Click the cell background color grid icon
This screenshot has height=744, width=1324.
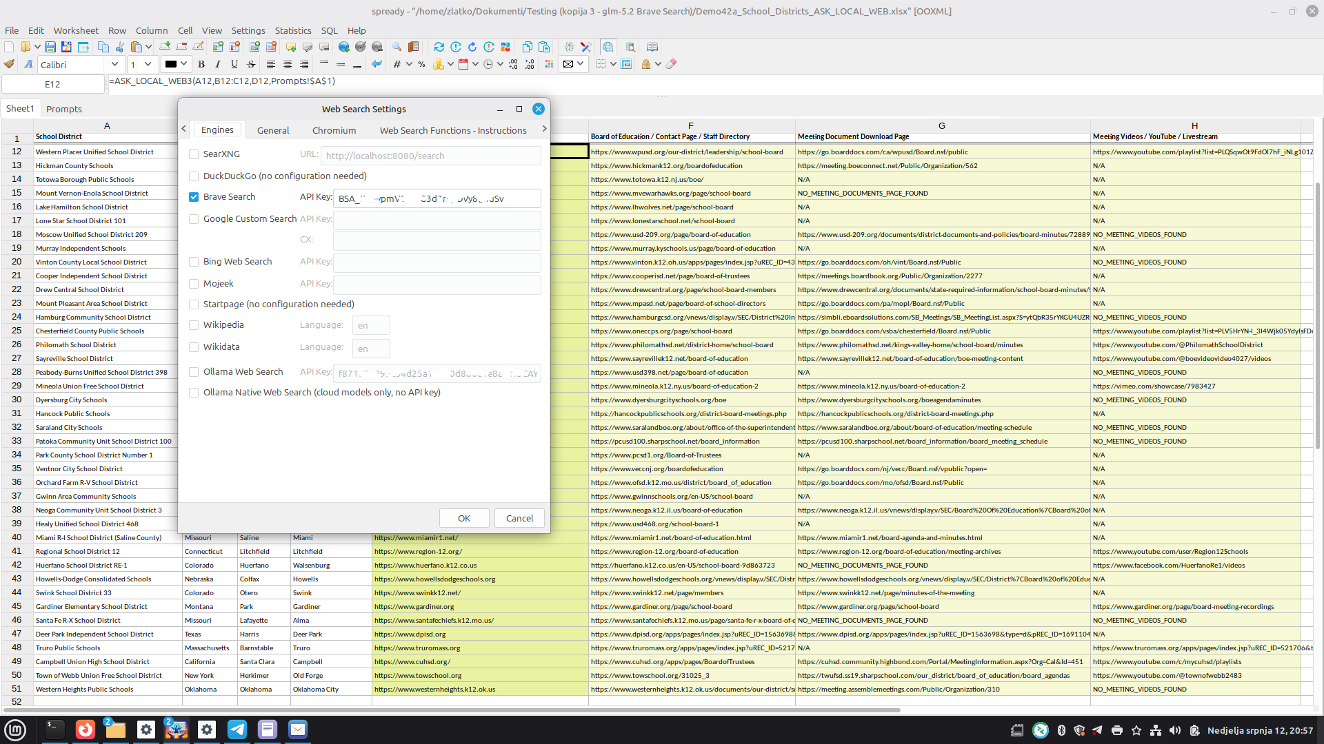[549, 64]
